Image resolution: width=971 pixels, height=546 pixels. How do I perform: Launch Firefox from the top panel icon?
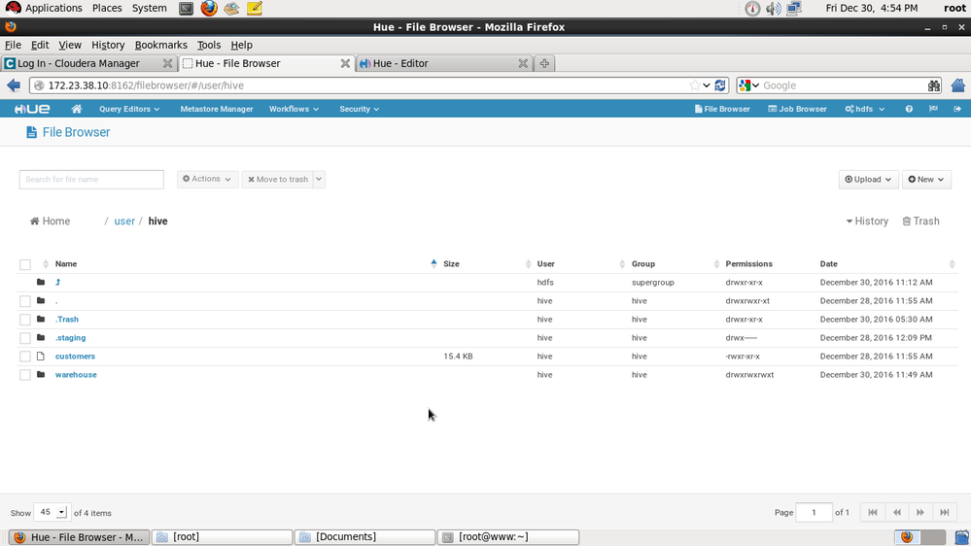point(209,8)
